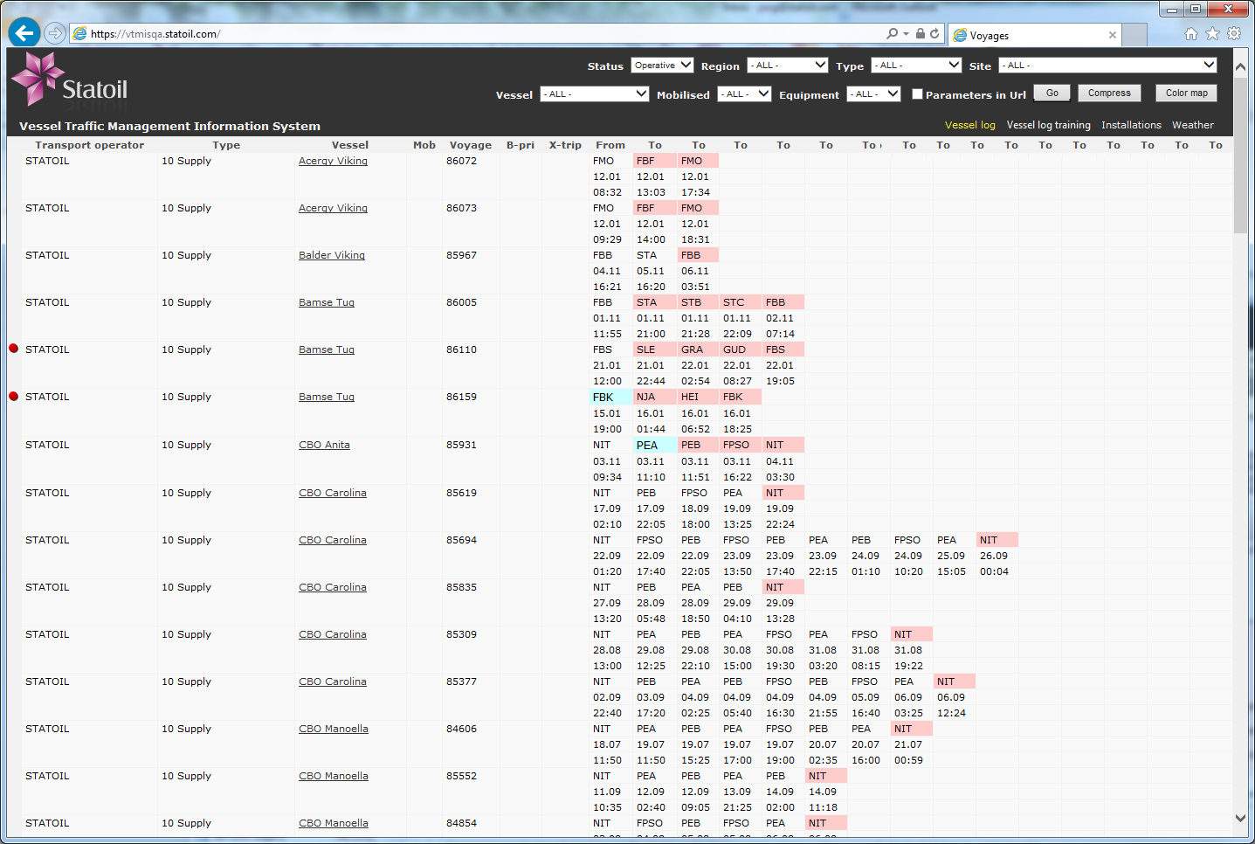This screenshot has height=844, width=1255.
Task: Open address bar search options arrow
Action: pyautogui.click(x=906, y=33)
